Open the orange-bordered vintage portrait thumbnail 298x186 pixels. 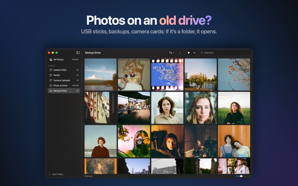[x=101, y=166]
